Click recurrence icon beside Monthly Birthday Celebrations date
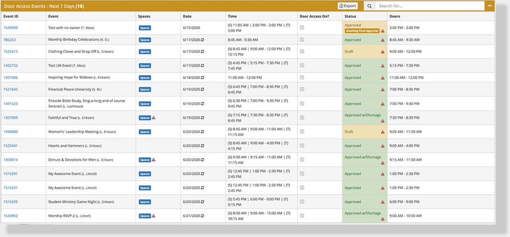Viewport: 510px width, 237px height. click(x=203, y=40)
